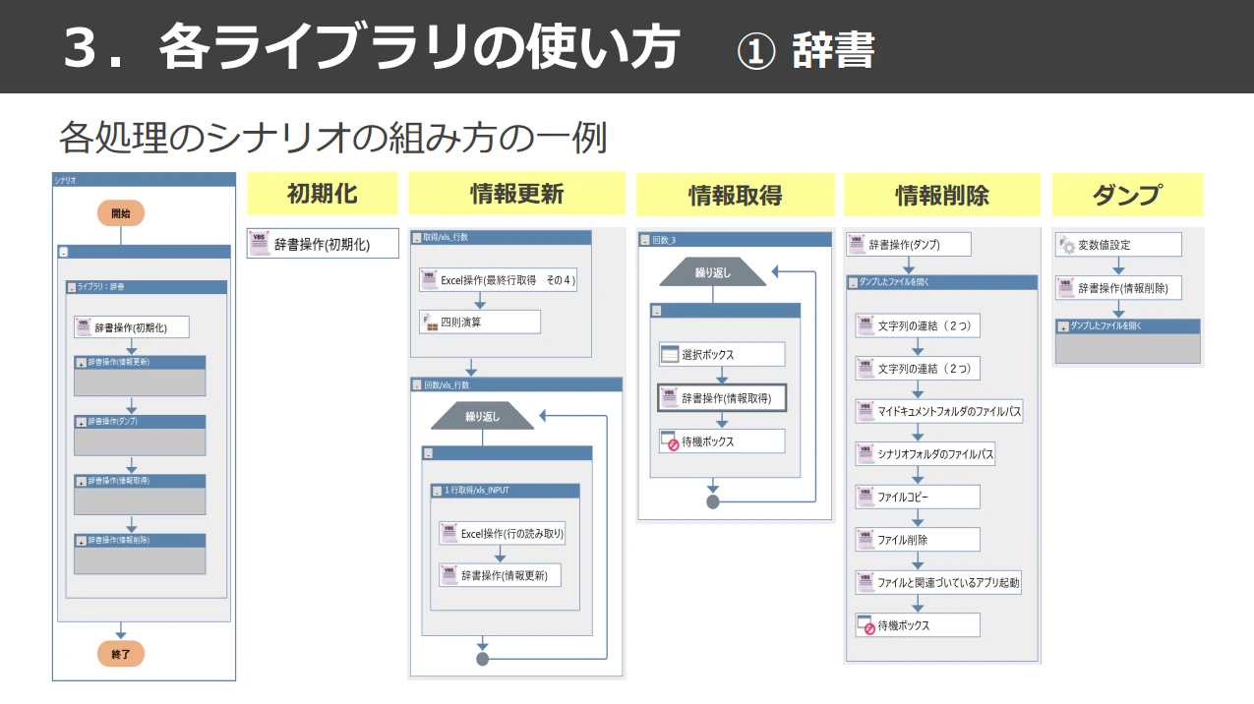The image size is (1254, 704).
Task: Select the 終了 end node
Action: click(121, 653)
